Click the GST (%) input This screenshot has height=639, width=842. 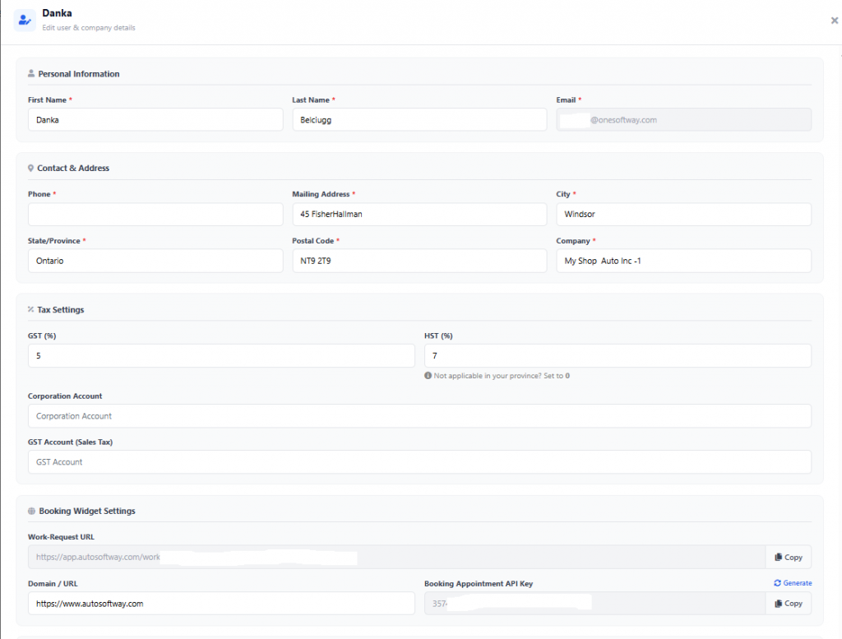coord(220,355)
